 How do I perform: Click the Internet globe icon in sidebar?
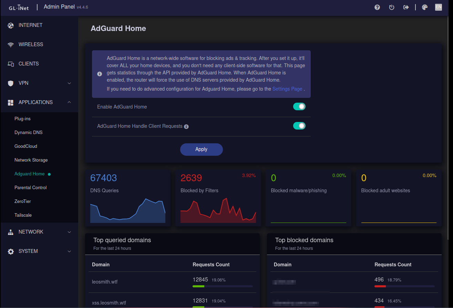click(11, 25)
